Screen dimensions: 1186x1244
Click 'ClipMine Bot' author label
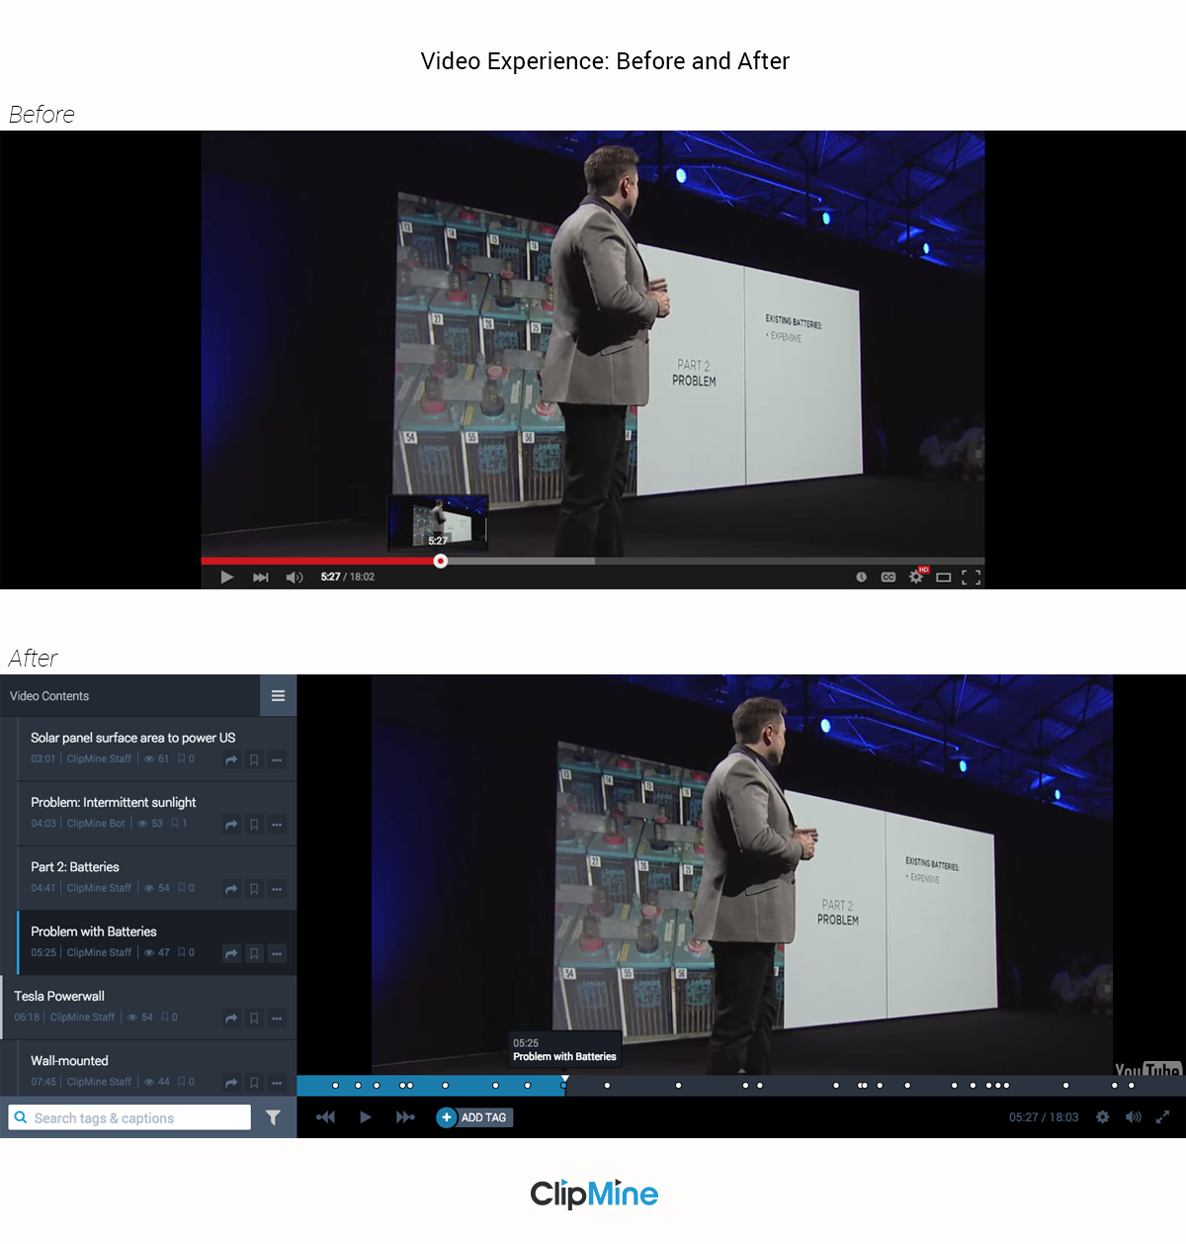pos(96,824)
